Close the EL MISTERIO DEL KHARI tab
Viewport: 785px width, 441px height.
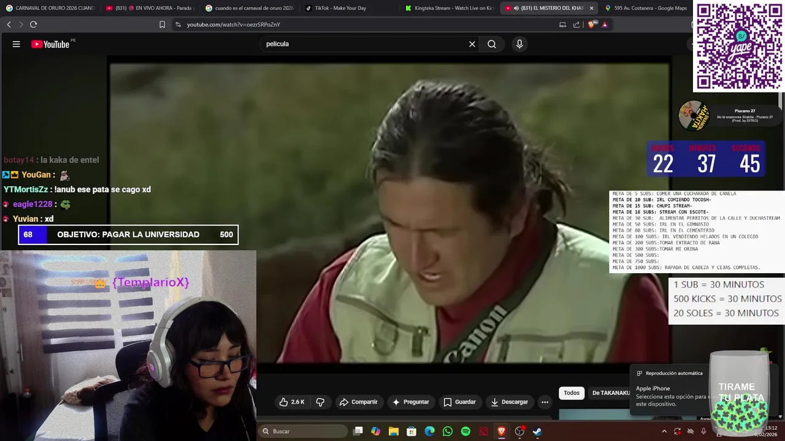[591, 8]
